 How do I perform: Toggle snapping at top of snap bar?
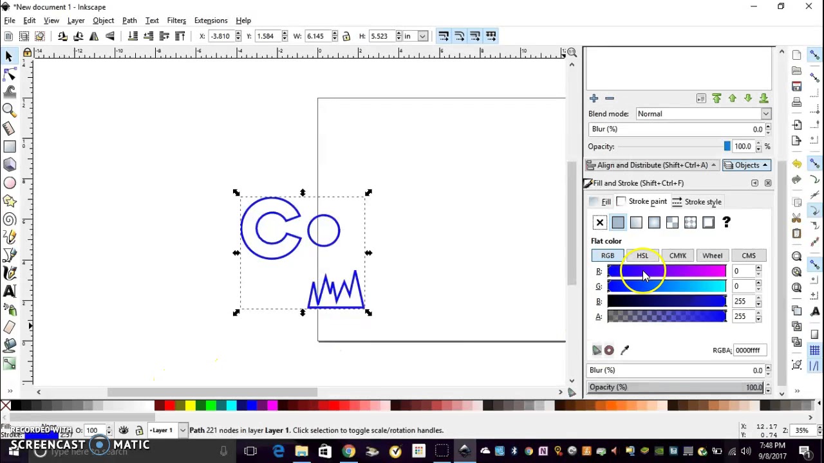click(x=814, y=56)
